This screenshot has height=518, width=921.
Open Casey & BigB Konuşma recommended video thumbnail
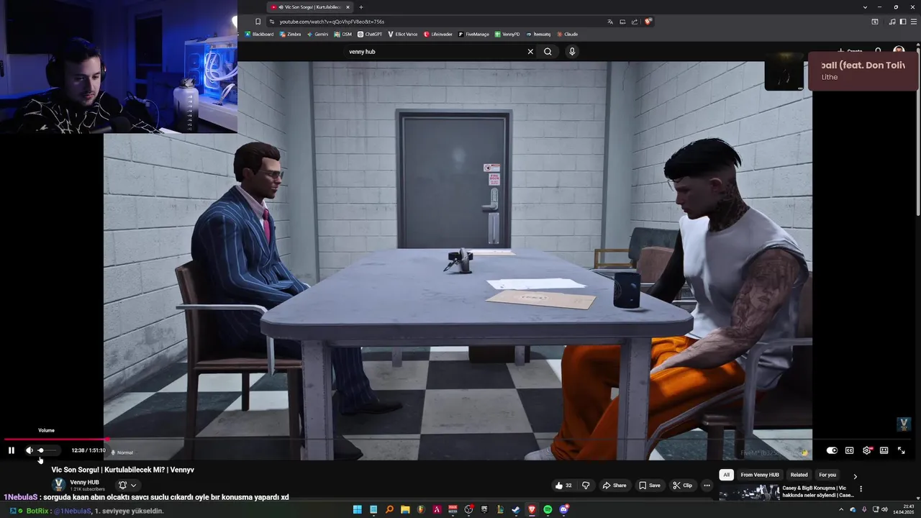[749, 493]
